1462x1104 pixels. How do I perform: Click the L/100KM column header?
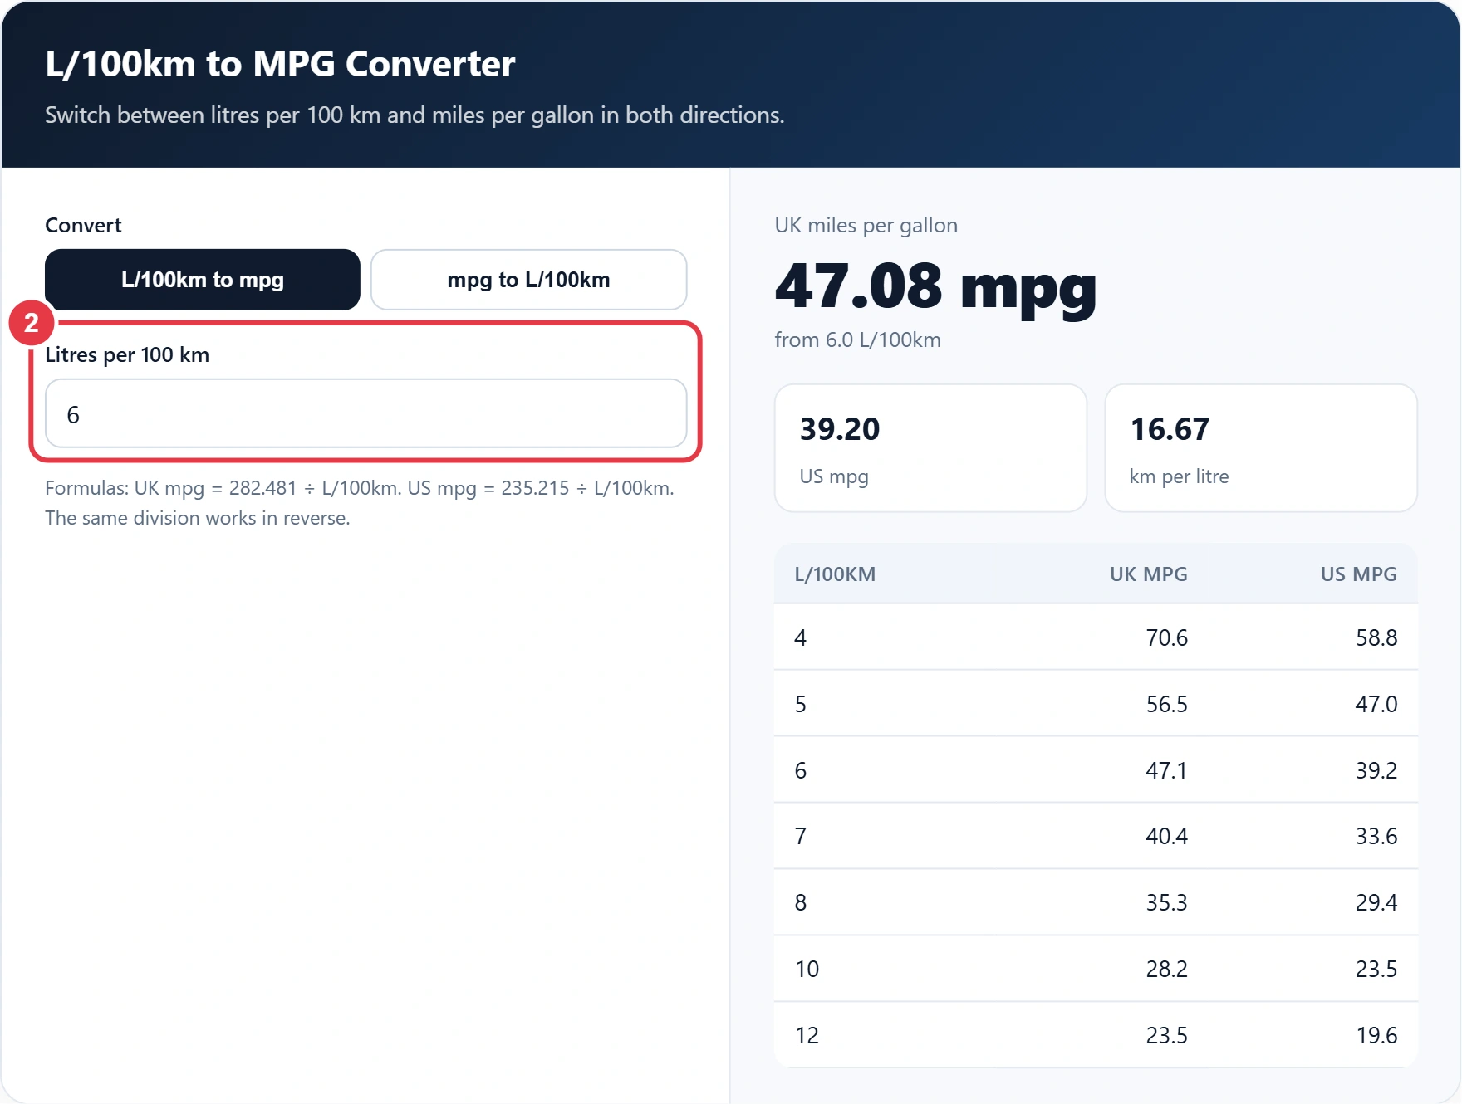tap(835, 574)
